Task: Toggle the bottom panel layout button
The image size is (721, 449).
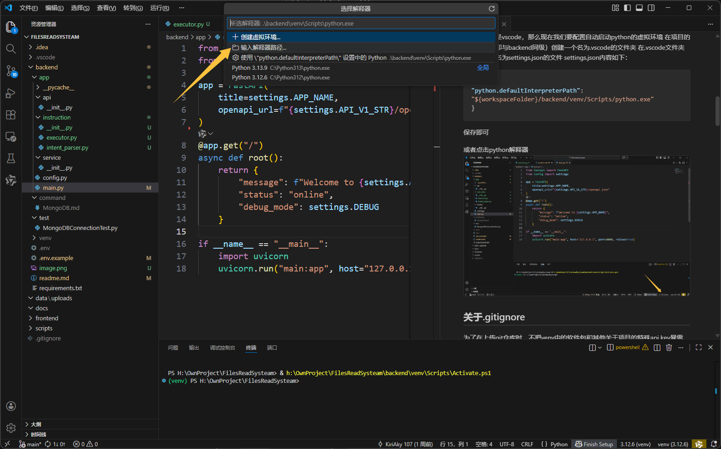Action: [639, 8]
